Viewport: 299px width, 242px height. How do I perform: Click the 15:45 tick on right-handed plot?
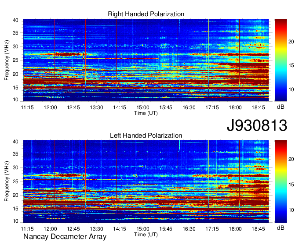tap(166, 107)
